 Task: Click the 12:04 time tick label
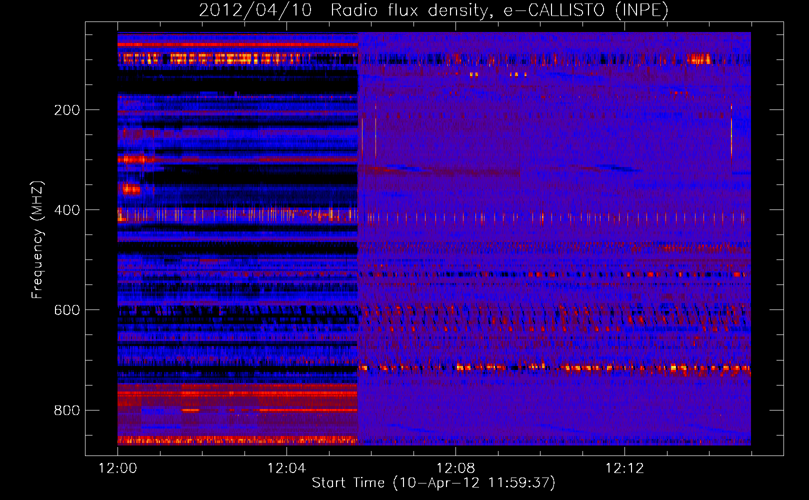pyautogui.click(x=286, y=468)
